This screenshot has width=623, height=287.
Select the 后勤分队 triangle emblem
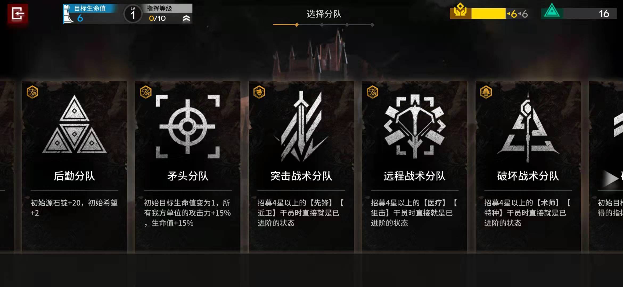tap(74, 124)
